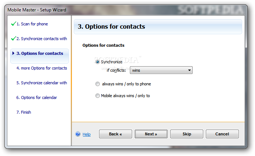
Task: Click 'Mobile Master - Setup Wizard' title bar
Action: 37,10
